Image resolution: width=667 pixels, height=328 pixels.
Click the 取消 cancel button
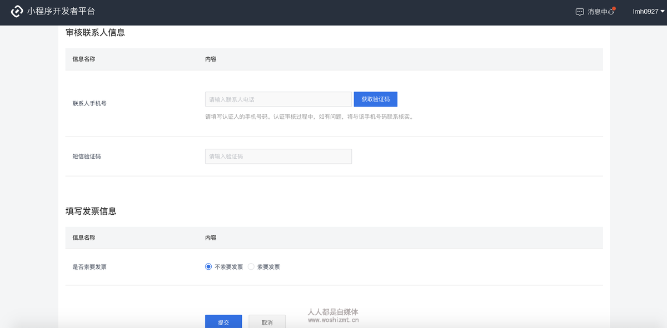tap(267, 321)
